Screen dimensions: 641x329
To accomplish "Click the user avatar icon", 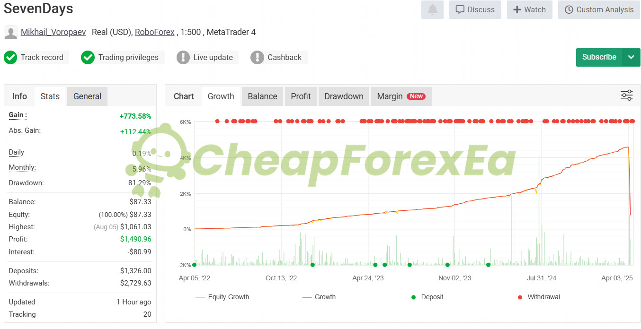I will click(11, 32).
